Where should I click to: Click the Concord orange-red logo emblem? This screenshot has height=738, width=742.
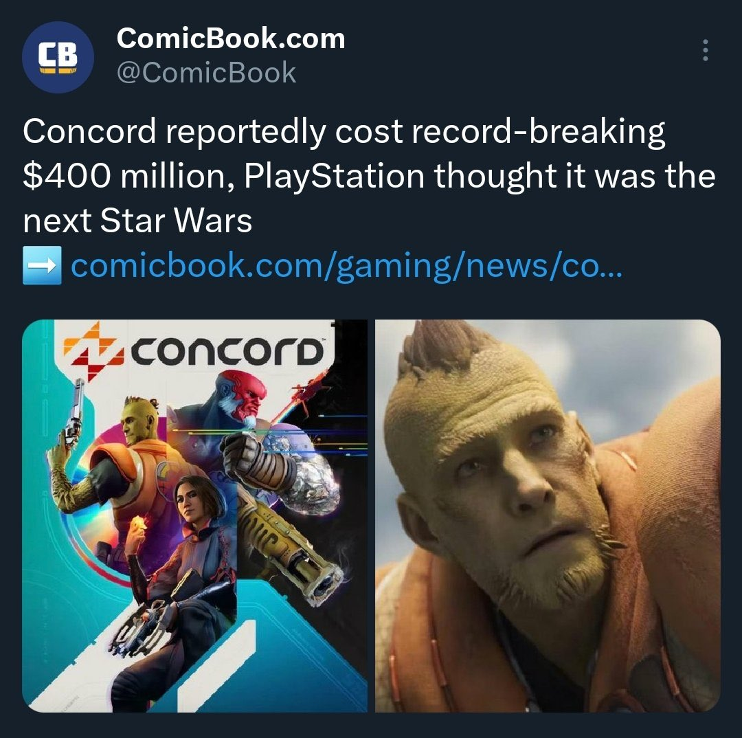click(90, 350)
